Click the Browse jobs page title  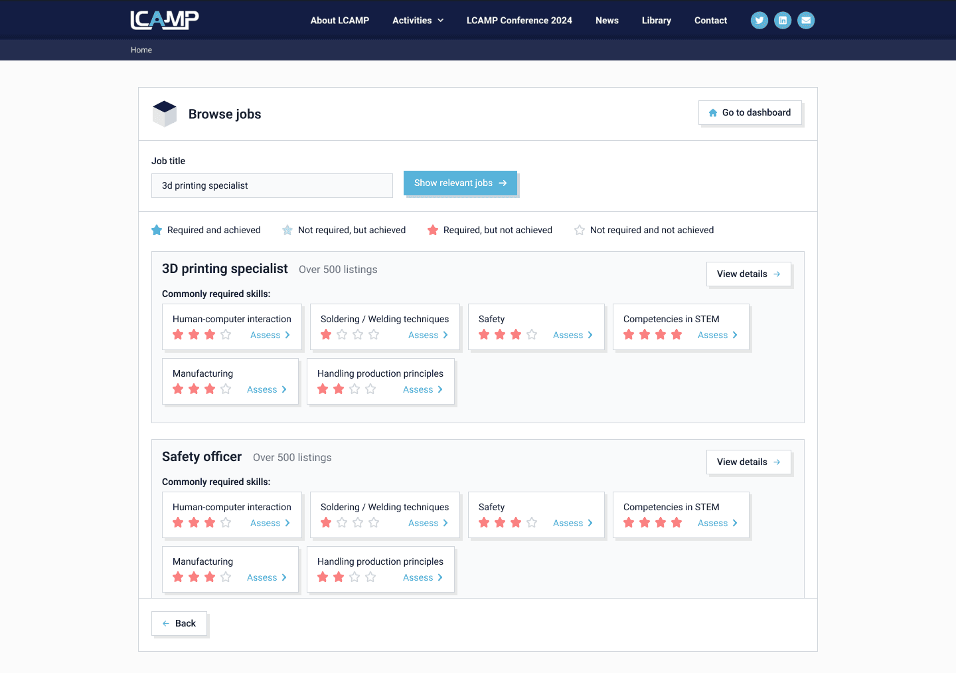225,114
